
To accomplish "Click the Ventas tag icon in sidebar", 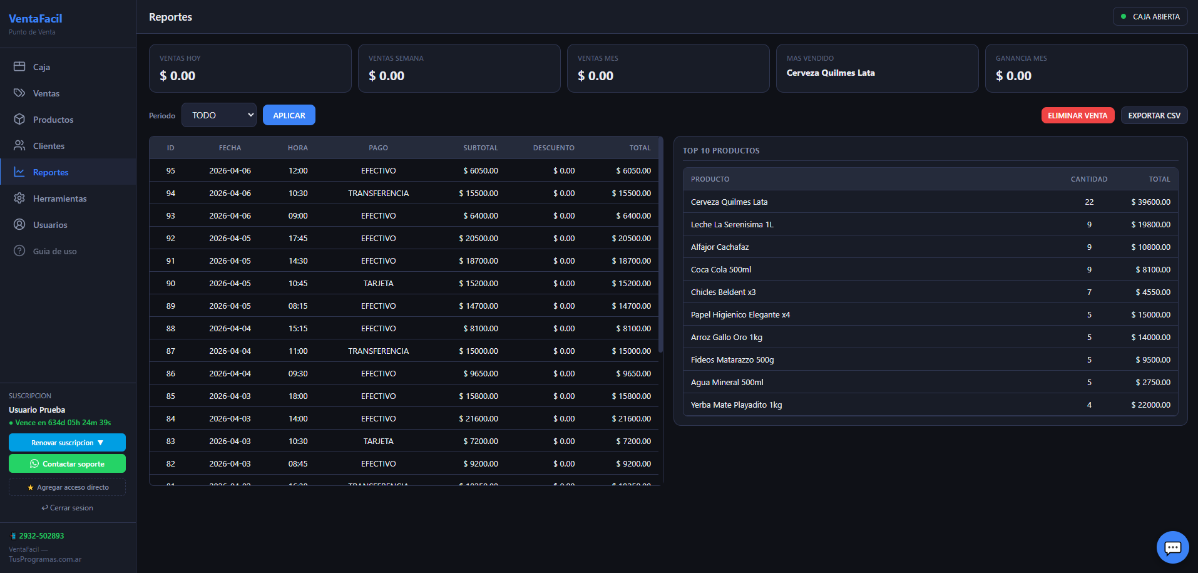I will pyautogui.click(x=19, y=93).
